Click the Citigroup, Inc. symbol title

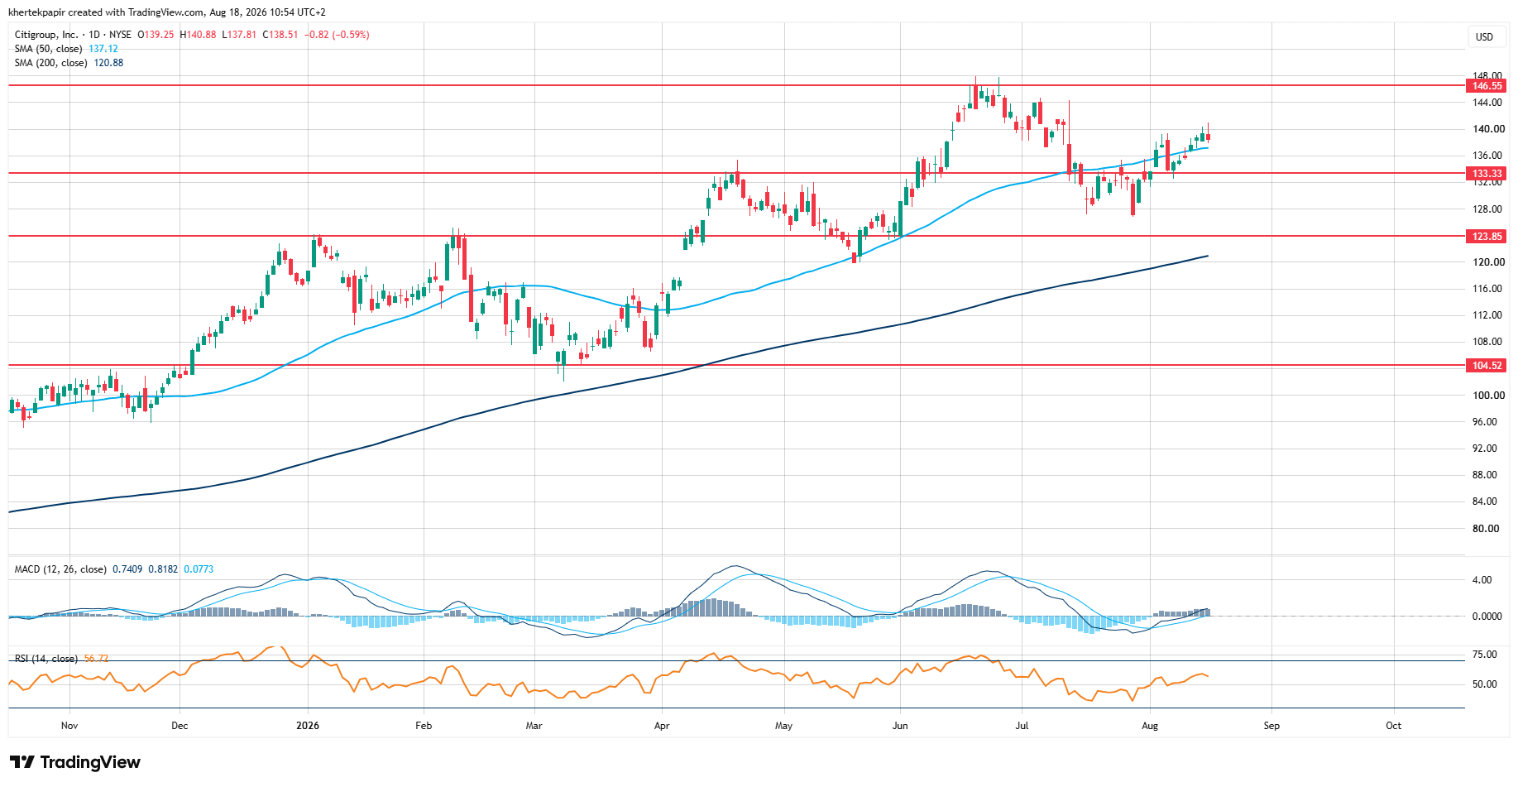[x=46, y=35]
